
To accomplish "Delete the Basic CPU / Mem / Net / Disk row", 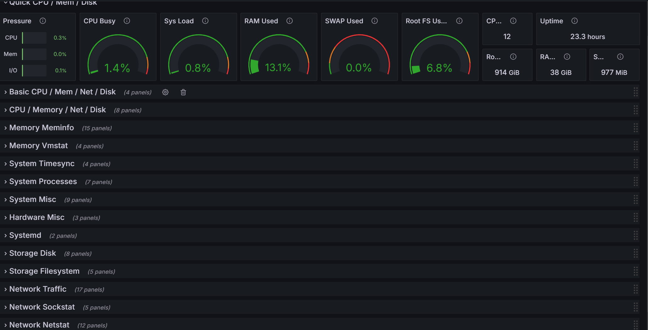I will pyautogui.click(x=183, y=92).
